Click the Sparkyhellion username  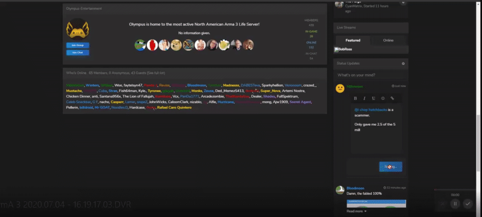(x=272, y=85)
